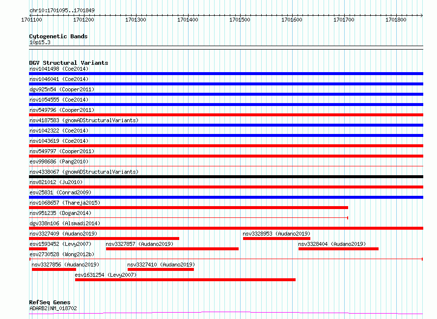Screen dimensions: 437x319
Task: Open the nsv4187583 (gnomADStructuralVariants) label
Action: [84, 120]
